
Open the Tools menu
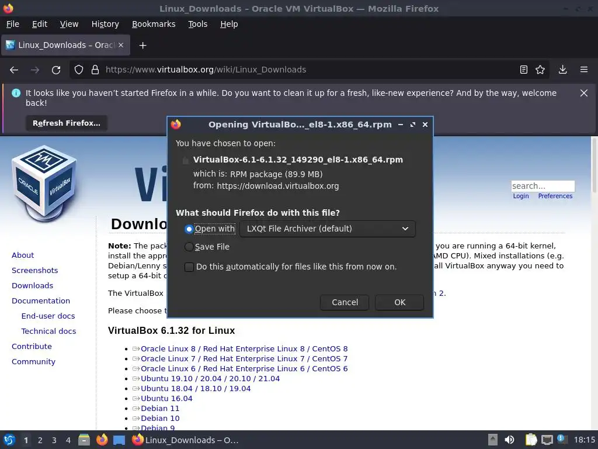click(197, 24)
